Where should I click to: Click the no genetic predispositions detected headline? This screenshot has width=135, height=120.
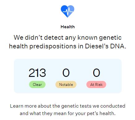pyautogui.click(x=67, y=42)
